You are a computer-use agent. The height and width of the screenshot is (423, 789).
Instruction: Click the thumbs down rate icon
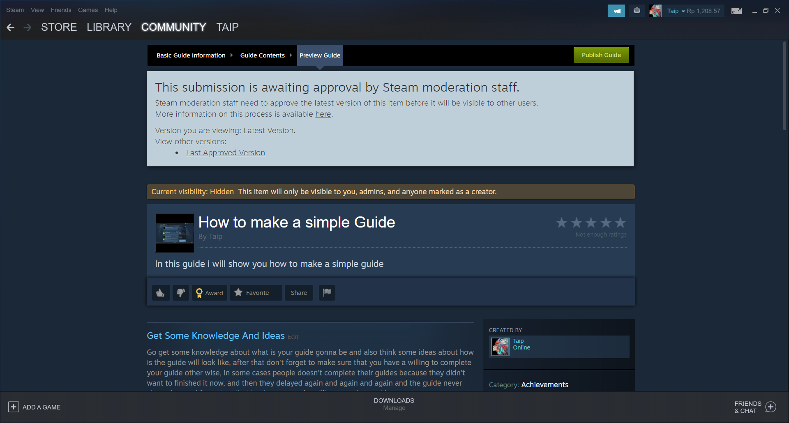[x=181, y=293]
